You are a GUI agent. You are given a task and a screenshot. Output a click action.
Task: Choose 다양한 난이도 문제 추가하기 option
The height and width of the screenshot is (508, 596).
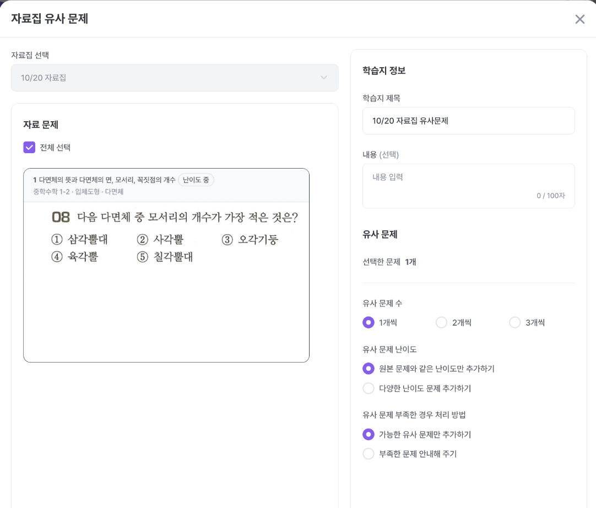(x=369, y=388)
